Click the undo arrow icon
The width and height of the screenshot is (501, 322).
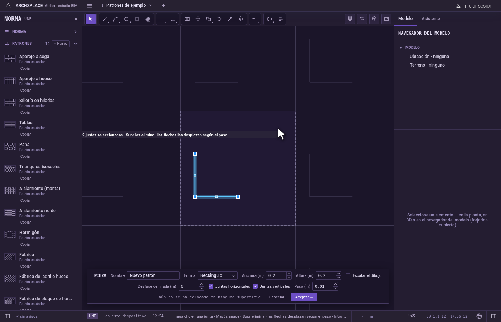coord(362,19)
